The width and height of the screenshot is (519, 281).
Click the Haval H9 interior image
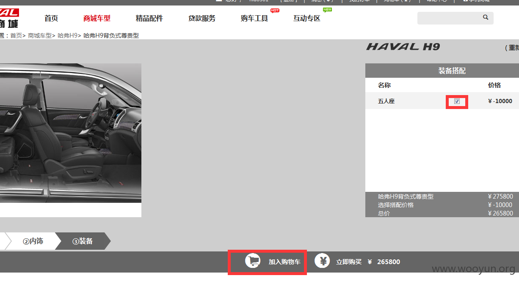pos(71,133)
